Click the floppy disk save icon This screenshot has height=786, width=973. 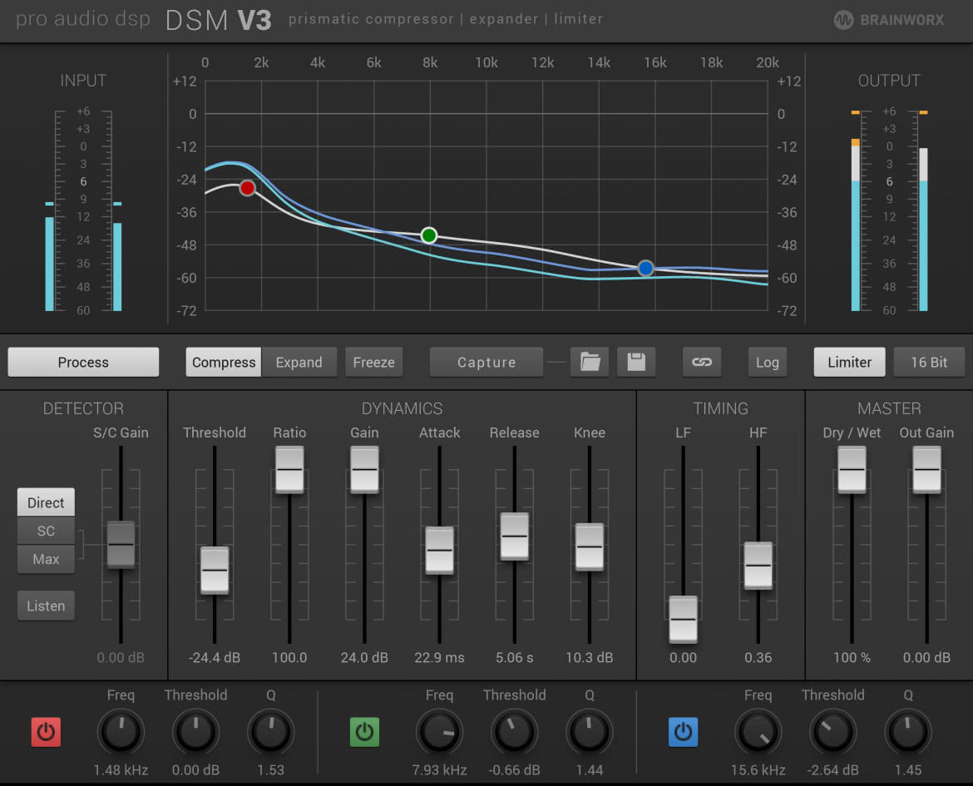click(636, 362)
